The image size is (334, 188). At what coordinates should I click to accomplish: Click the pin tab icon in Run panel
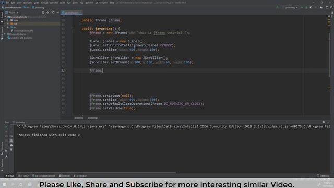[x=6, y=157]
